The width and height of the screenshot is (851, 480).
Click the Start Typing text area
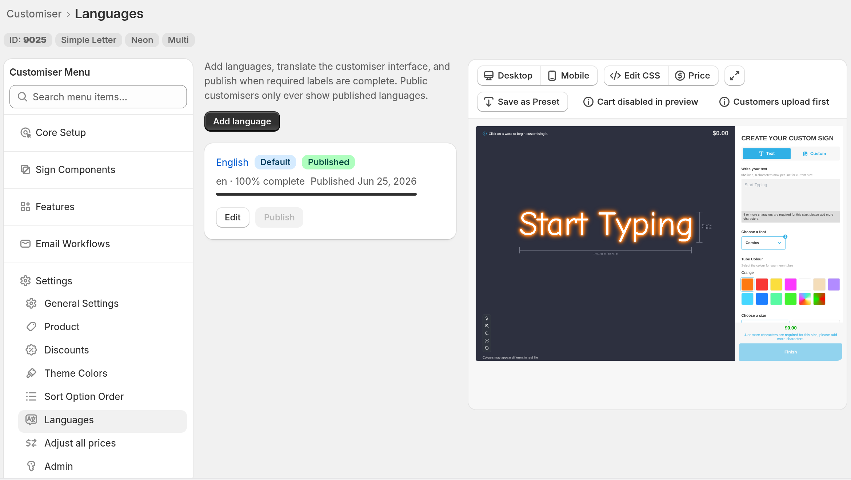(791, 195)
